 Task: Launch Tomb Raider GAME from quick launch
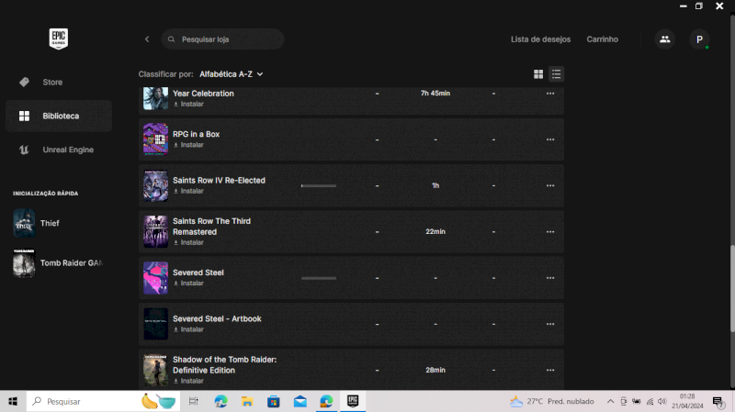59,263
